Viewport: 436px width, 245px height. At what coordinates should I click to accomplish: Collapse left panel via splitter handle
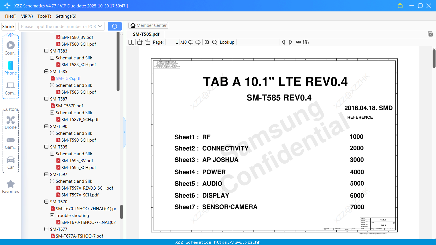125,132
